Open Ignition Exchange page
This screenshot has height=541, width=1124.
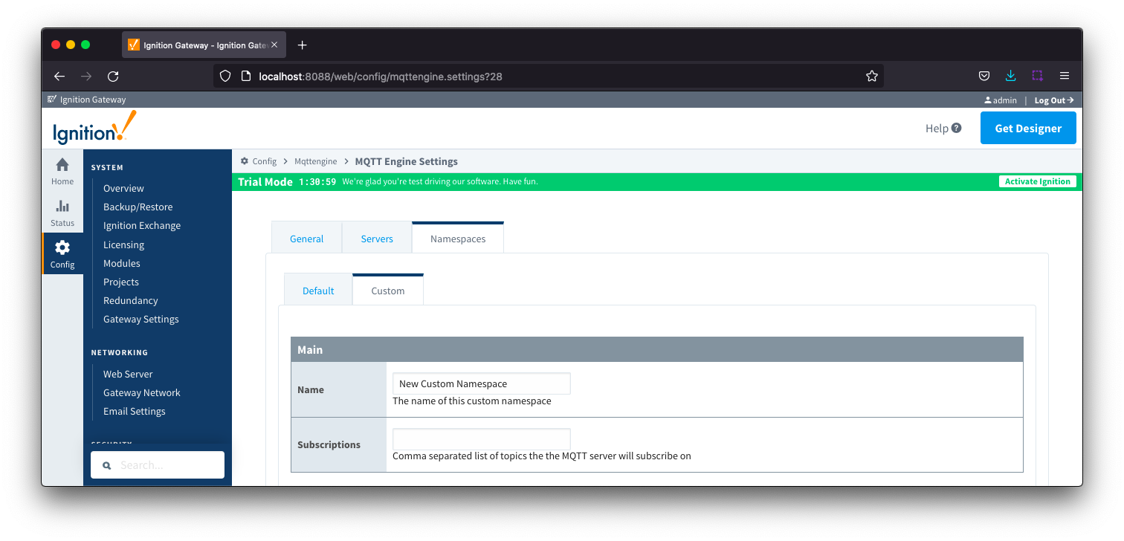coord(142,225)
